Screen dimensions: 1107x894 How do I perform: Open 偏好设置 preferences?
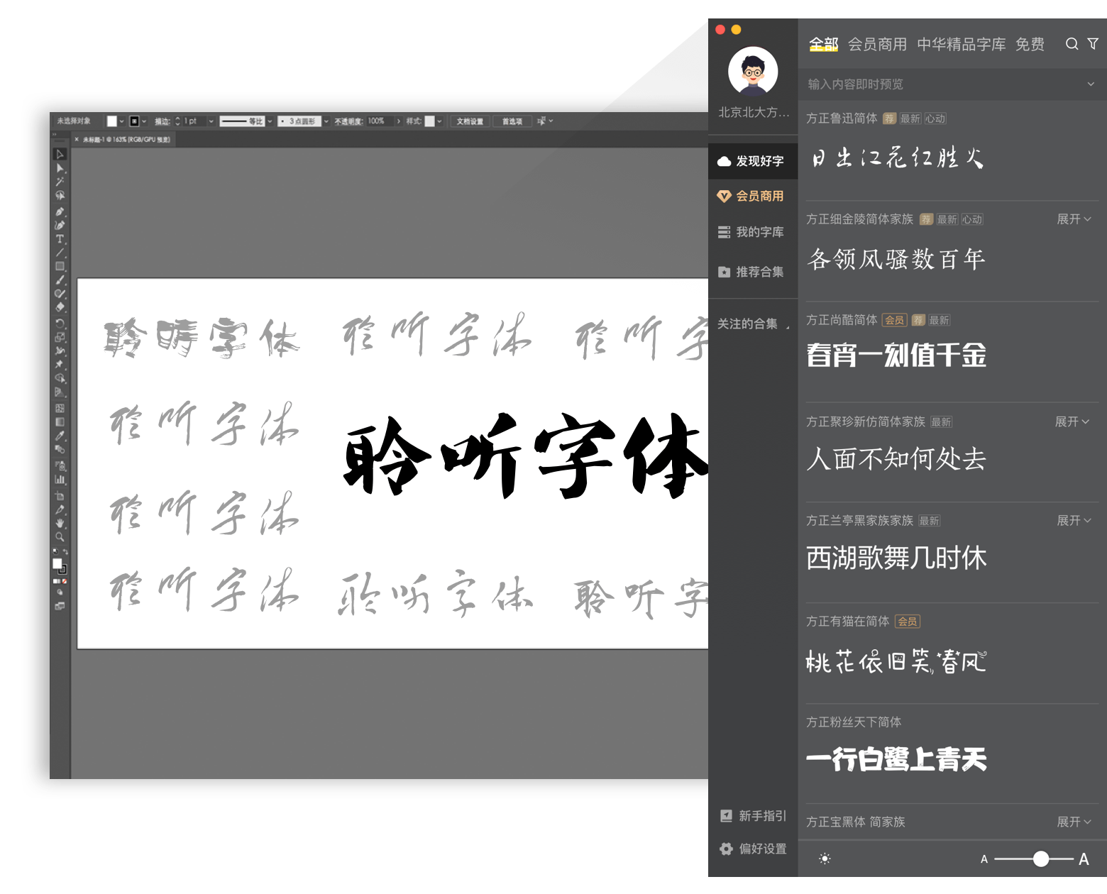(x=753, y=849)
